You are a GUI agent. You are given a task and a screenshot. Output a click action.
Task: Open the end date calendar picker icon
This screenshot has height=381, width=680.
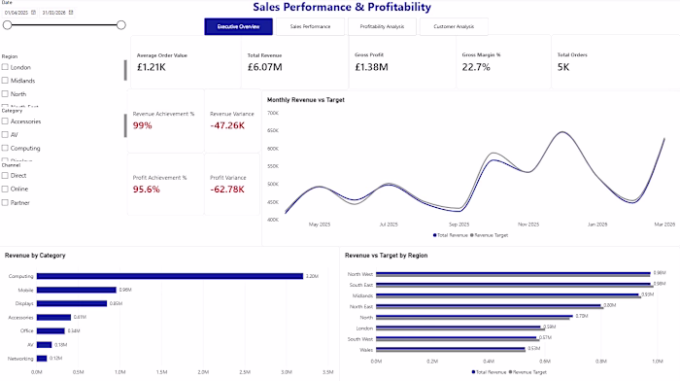(71, 13)
